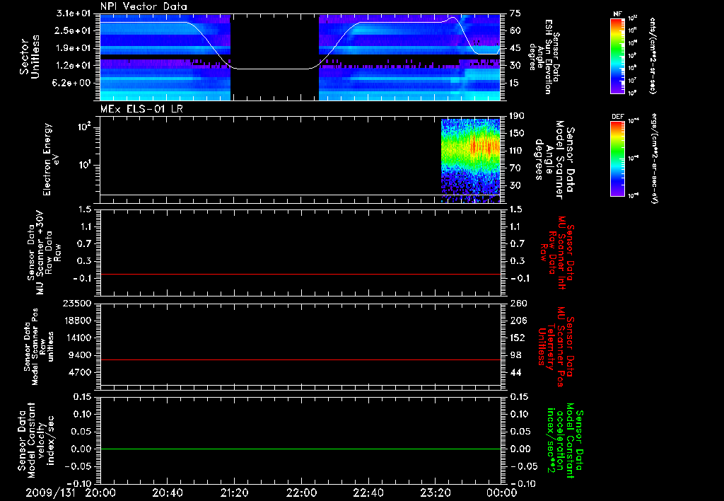Viewport: 724px width, 501px height.
Task: Click the 150 scanner angle tick label
Action: [x=518, y=134]
